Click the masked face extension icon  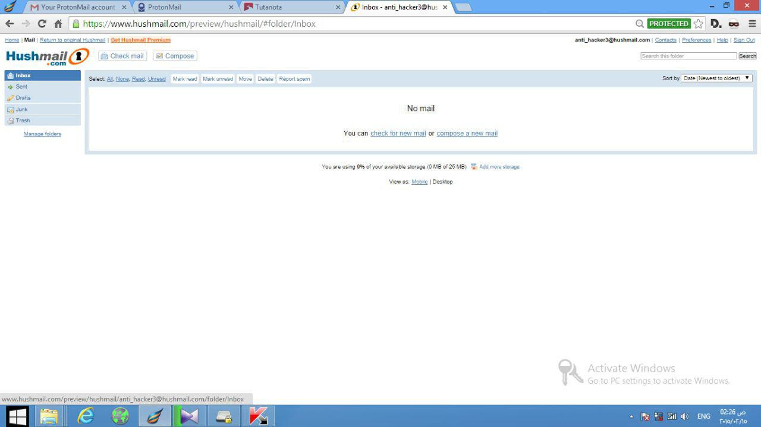[734, 24]
